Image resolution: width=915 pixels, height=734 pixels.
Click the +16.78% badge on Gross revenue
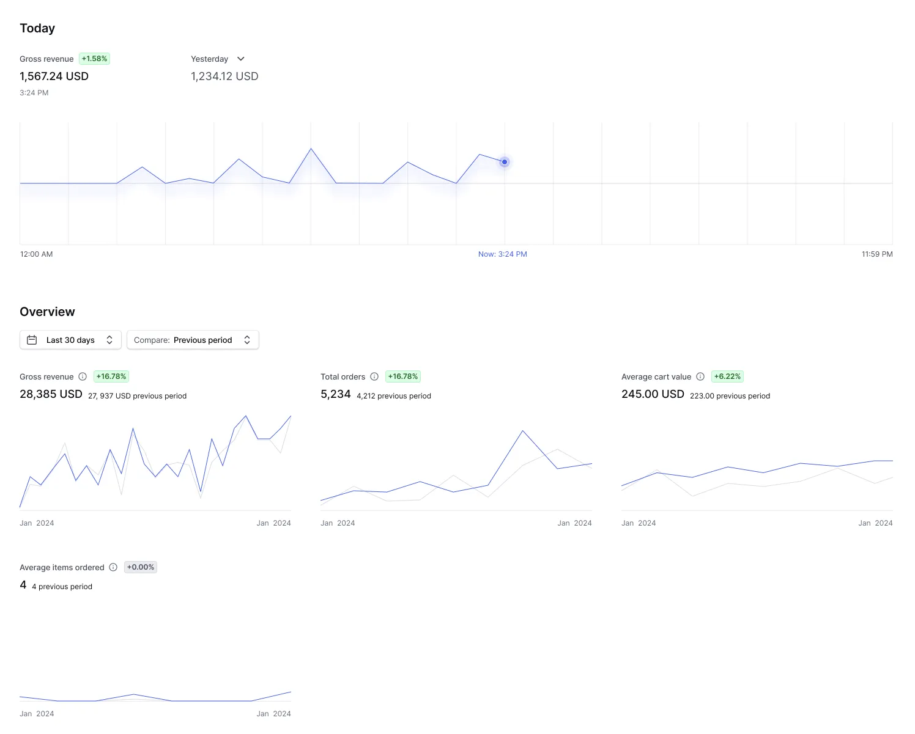(x=111, y=376)
